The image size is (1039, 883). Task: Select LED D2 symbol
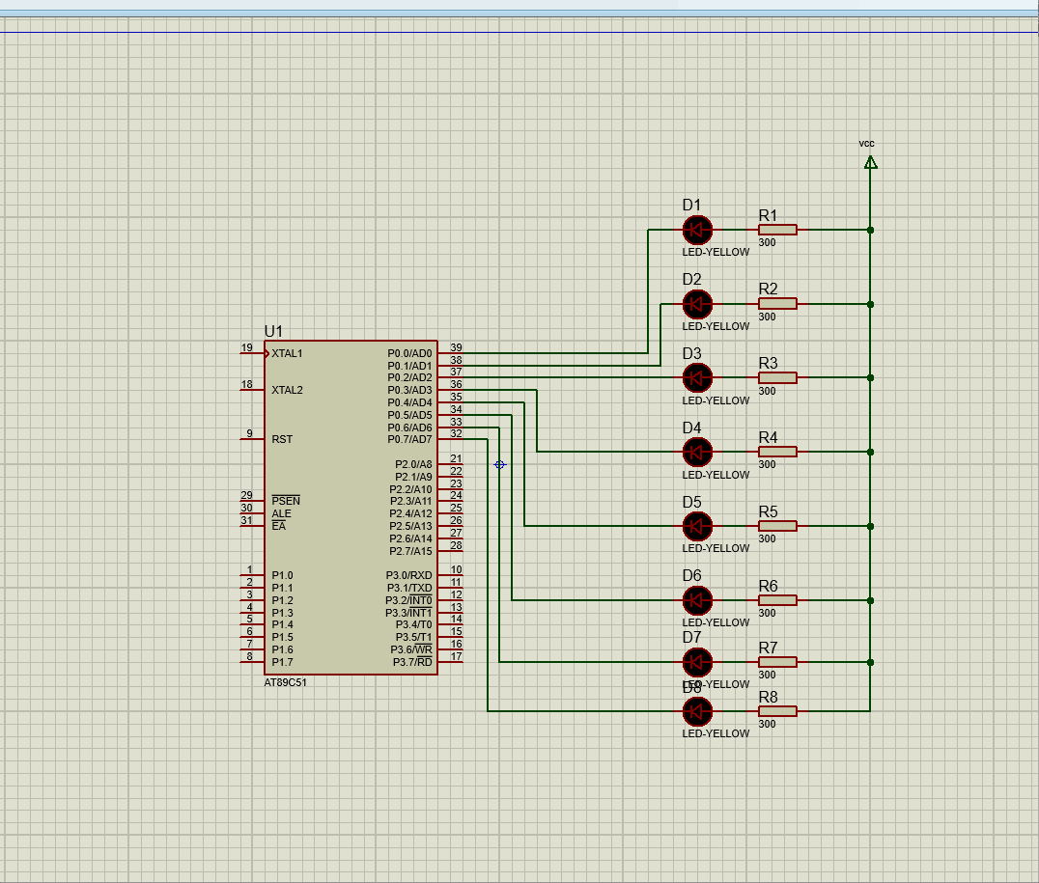coord(697,305)
